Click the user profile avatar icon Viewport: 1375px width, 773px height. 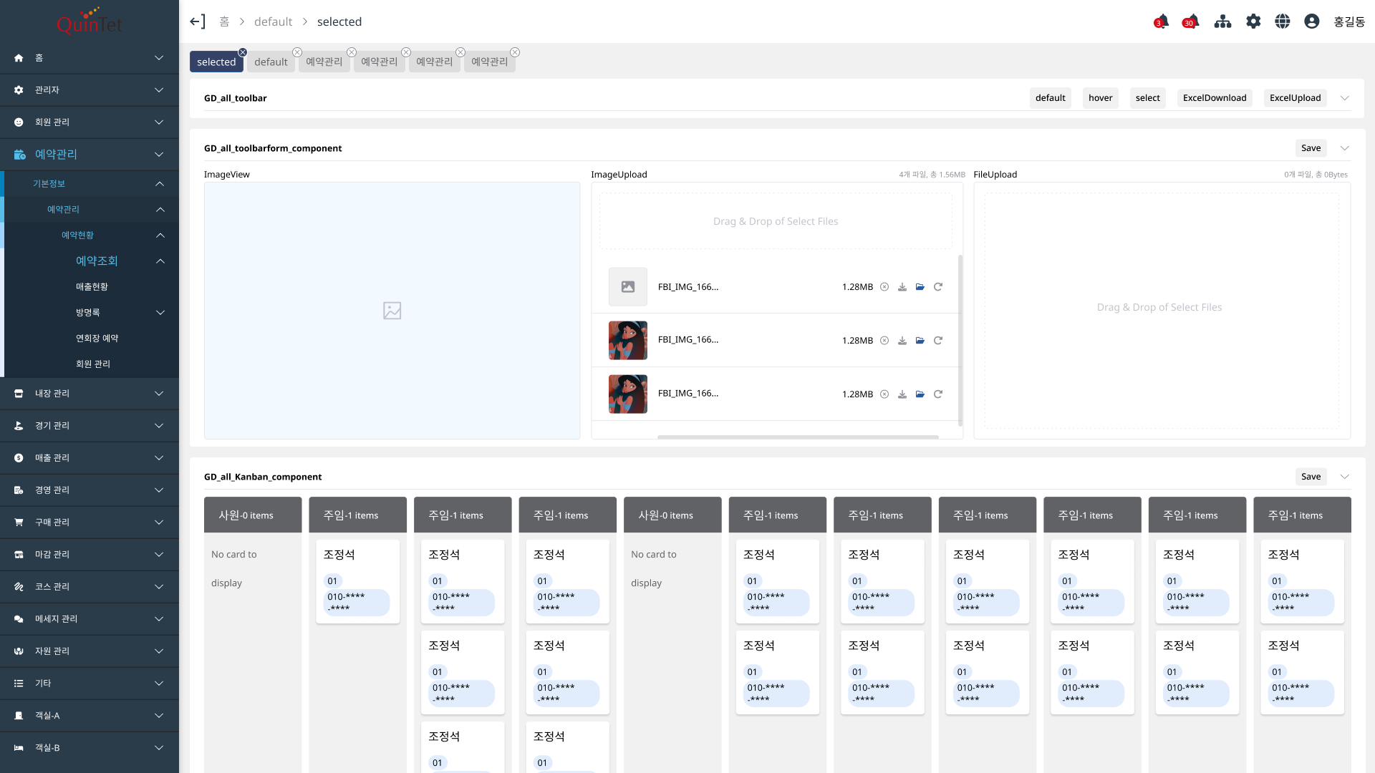[1311, 21]
